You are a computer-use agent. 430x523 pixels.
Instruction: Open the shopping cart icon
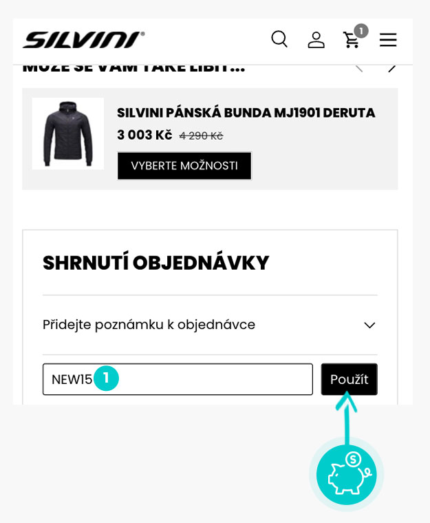tap(351, 41)
